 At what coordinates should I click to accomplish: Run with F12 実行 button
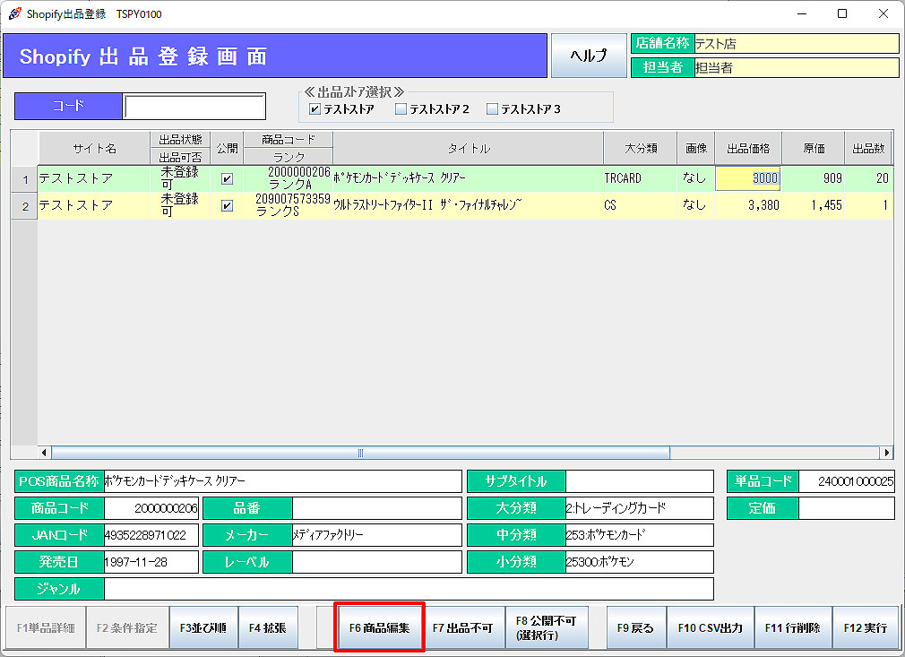point(866,627)
